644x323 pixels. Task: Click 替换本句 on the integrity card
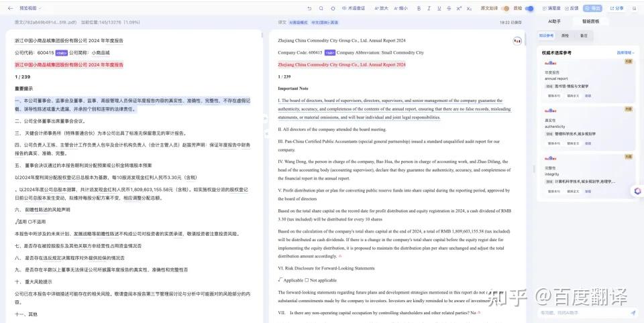pyautogui.click(x=553, y=191)
